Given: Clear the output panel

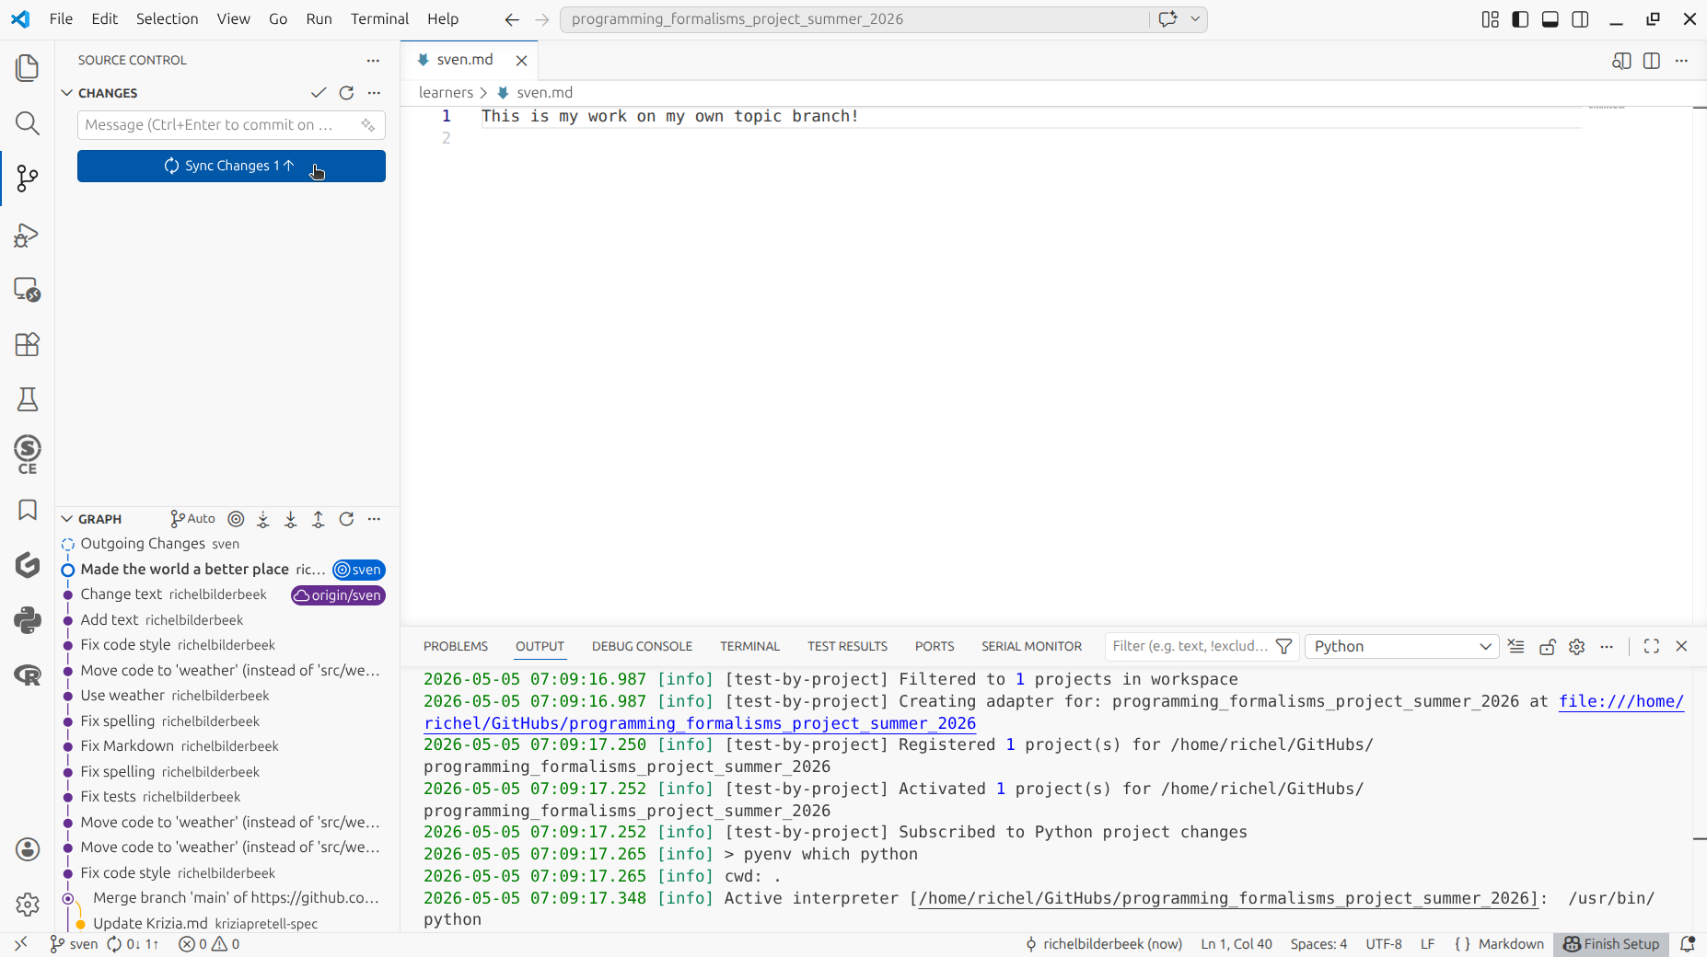Looking at the screenshot, I should pos(1515,646).
